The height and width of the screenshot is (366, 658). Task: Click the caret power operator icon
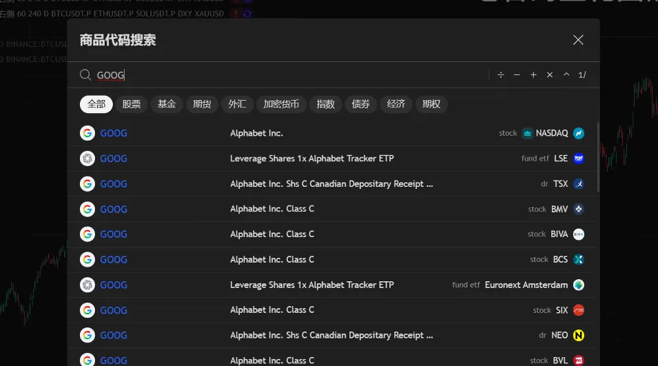(566, 74)
